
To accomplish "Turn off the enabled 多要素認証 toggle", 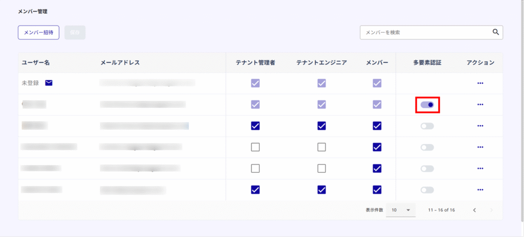I will click(x=427, y=105).
